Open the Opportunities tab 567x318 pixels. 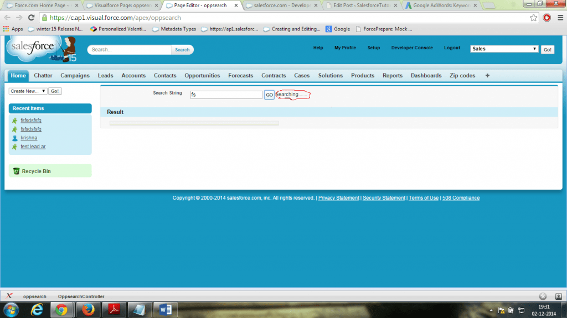coord(202,76)
